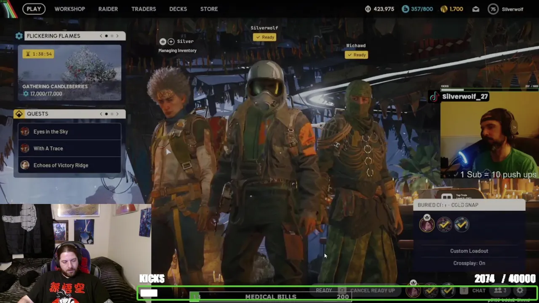Show previous Quests page arrow

[x=101, y=114]
